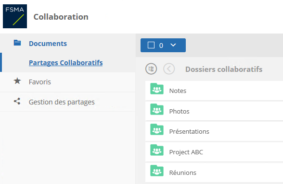283x184 pixels.
Task: Click the Favoris star icon
Action: coord(17,81)
